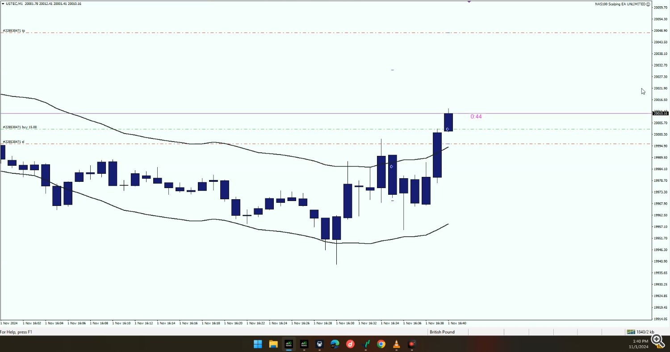Viewport: 670px width, 352px height.
Task: Open File Explorer from the taskbar
Action: 273,344
